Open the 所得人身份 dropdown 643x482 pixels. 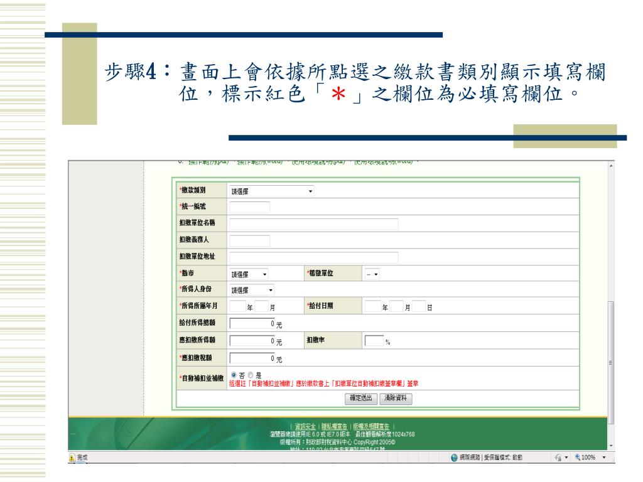(x=252, y=290)
